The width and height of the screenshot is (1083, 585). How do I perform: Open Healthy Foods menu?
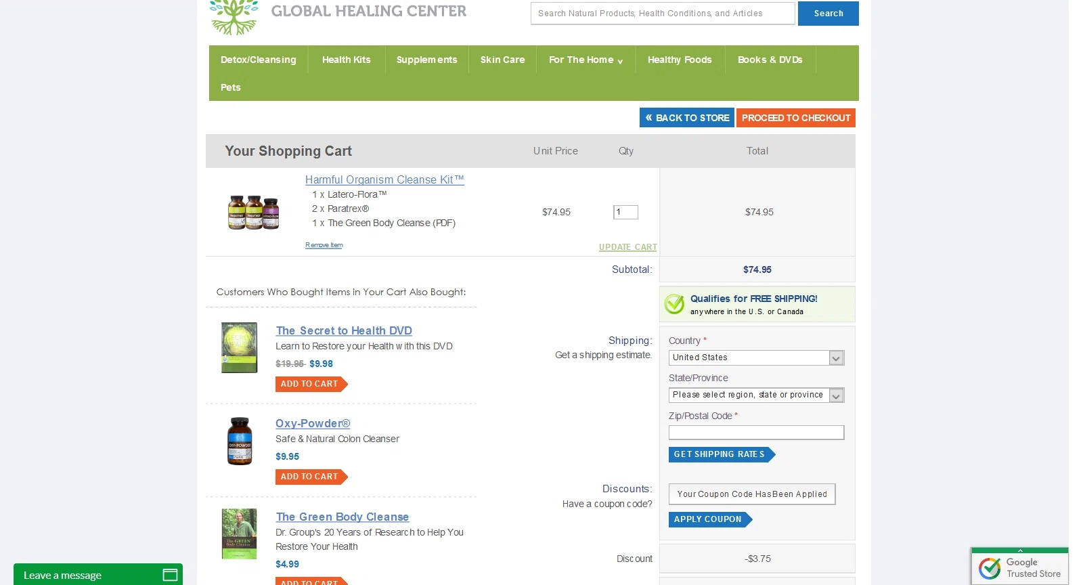[680, 60]
